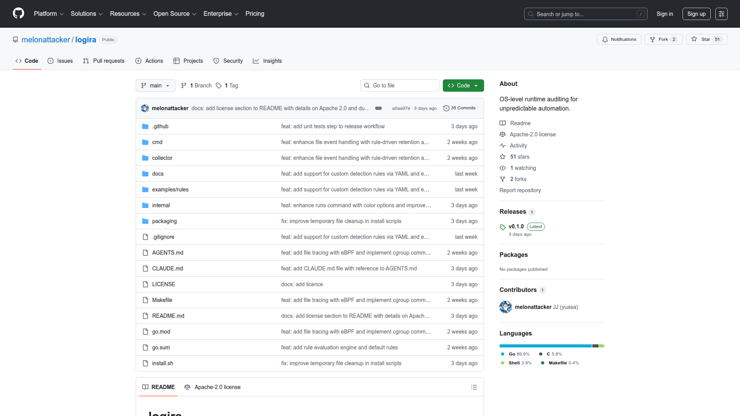Viewport: 740px width, 416px height.
Task: Open the Apache-2.0 license tab
Action: point(212,387)
